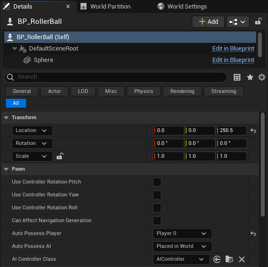
Task: Enable Use Controller Rotation Pitch checkbox
Action: point(157,182)
